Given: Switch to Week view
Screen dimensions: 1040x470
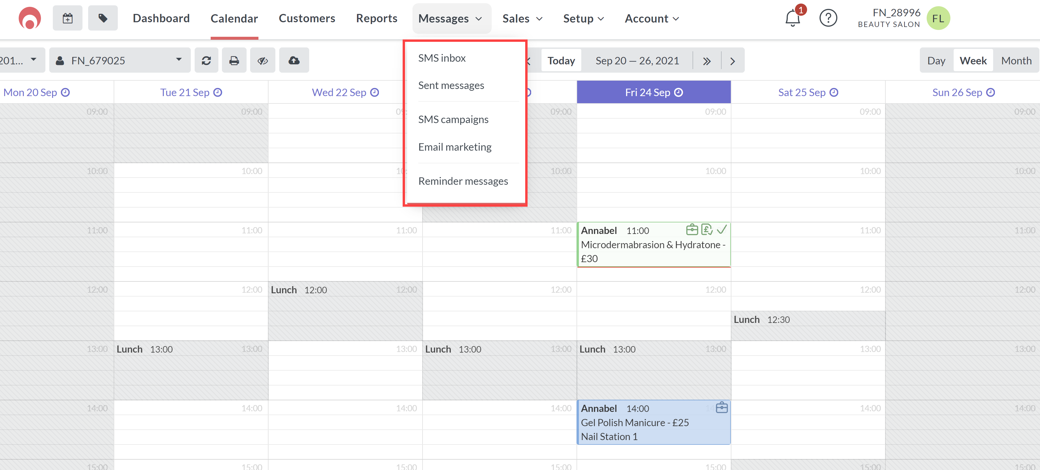Looking at the screenshot, I should (973, 60).
